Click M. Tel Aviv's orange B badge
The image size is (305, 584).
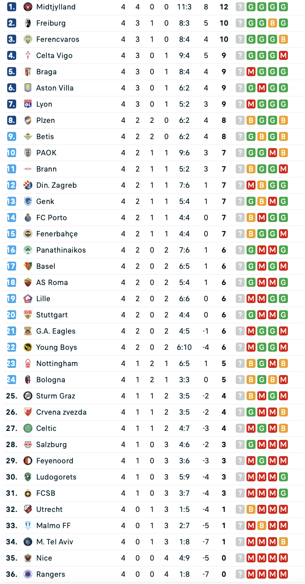[x=283, y=542]
